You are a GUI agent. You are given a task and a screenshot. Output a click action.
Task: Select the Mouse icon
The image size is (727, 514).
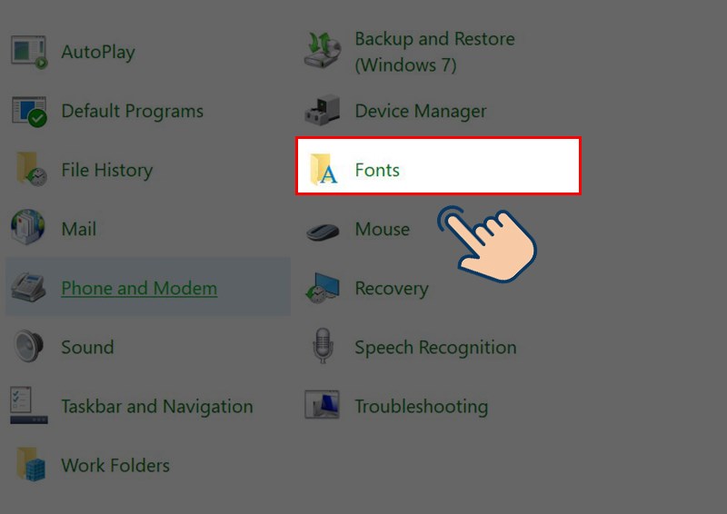tap(323, 230)
